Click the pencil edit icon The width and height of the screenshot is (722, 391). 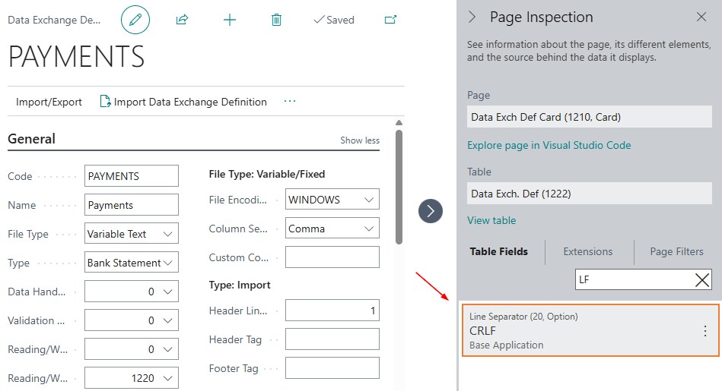coord(135,20)
